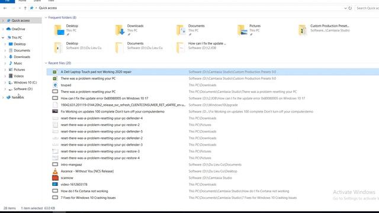Screen dimensions: 379x213
Task: Click the 'Fix Working on updates 100' video icon
Action: click(x=55, y=111)
